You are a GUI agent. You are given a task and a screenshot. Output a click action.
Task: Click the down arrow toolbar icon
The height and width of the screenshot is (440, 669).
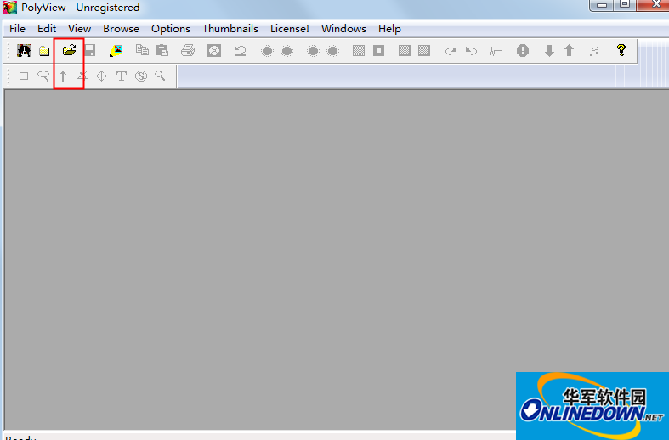point(549,51)
